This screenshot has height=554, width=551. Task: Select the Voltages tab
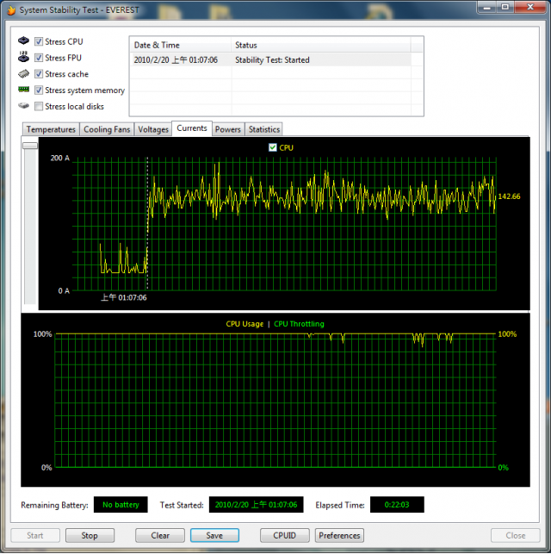(153, 129)
